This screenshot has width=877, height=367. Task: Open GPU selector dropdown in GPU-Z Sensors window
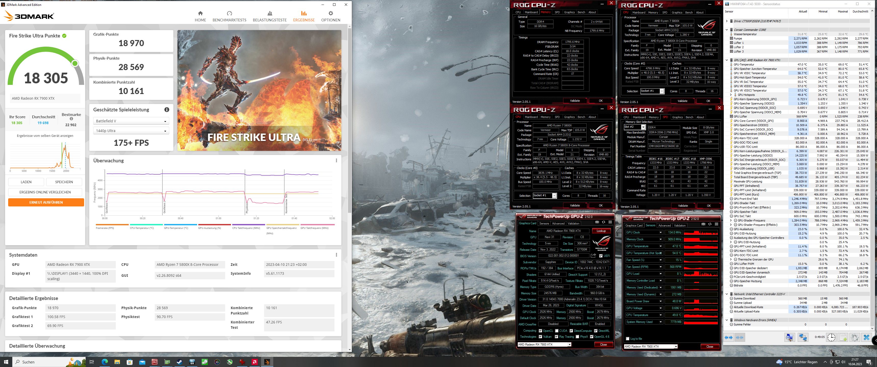[x=650, y=346]
